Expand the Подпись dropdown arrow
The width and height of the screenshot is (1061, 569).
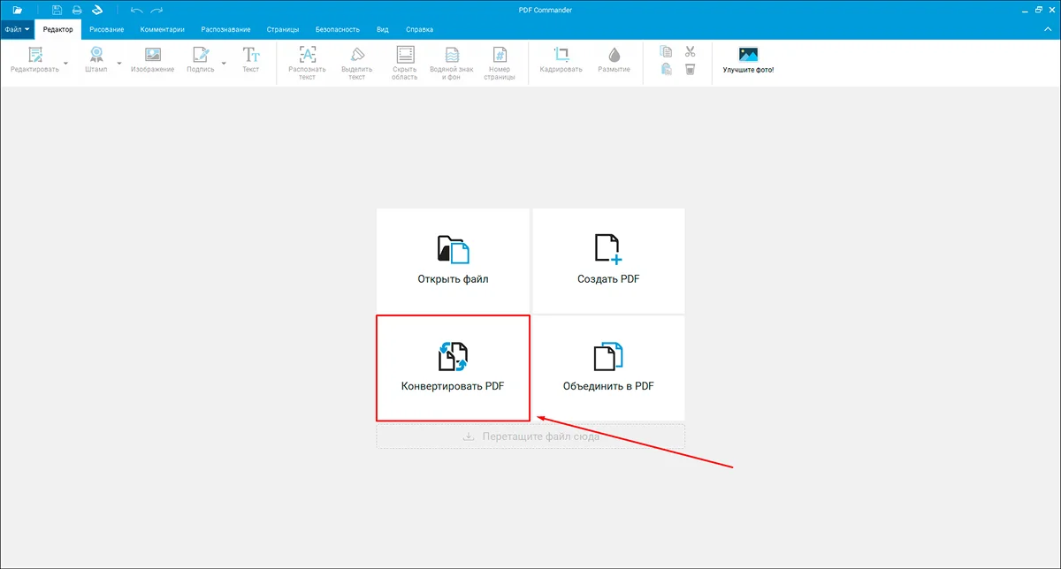point(224,64)
